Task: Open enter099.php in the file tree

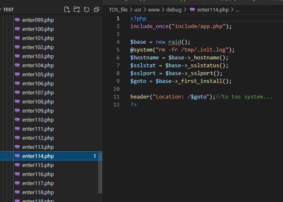Action: 51,20
